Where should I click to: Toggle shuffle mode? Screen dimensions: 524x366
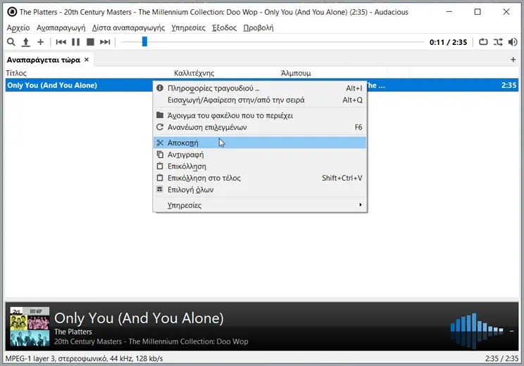498,42
